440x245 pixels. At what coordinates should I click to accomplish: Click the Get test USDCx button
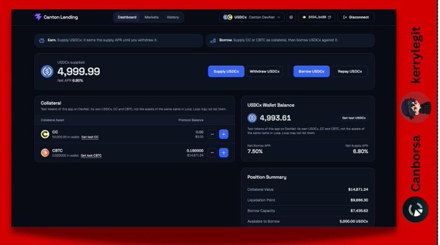click(353, 118)
